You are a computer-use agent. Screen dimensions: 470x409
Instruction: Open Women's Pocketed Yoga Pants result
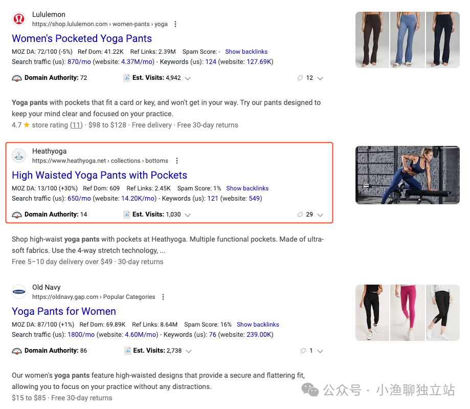coord(82,38)
